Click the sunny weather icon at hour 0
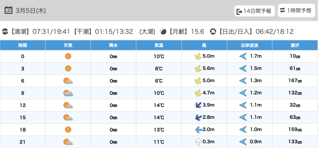The image size is (319, 148). coord(68,56)
